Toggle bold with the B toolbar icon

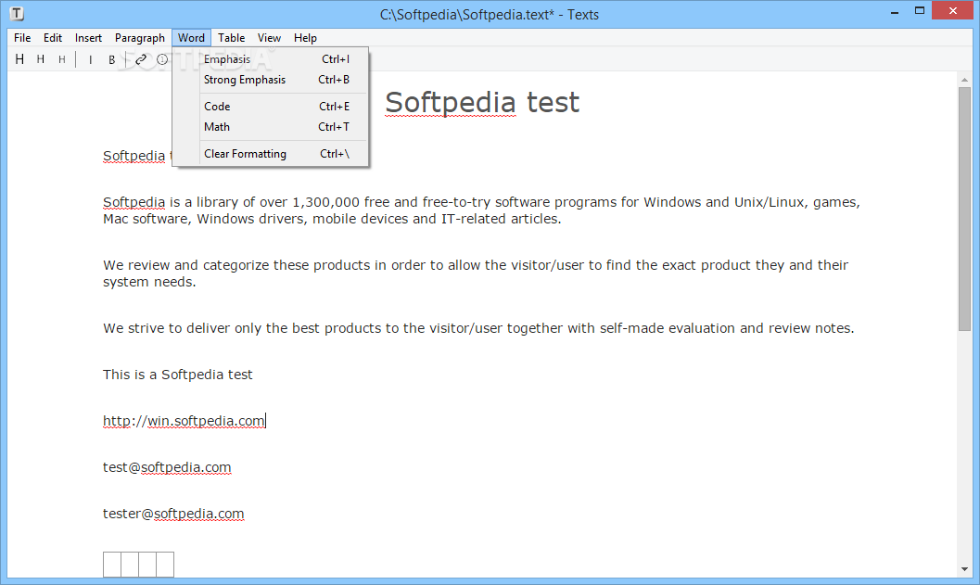click(x=111, y=59)
